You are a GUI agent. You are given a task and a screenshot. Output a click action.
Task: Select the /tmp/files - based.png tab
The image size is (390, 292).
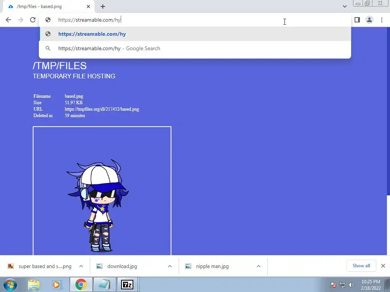tap(48, 6)
